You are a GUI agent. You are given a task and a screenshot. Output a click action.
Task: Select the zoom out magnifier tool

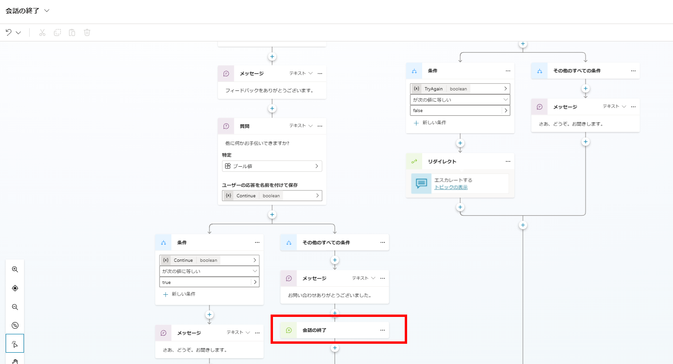(15, 307)
